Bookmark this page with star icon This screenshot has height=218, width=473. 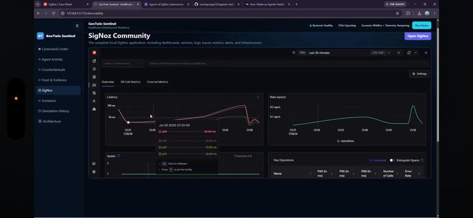[x=397, y=13]
